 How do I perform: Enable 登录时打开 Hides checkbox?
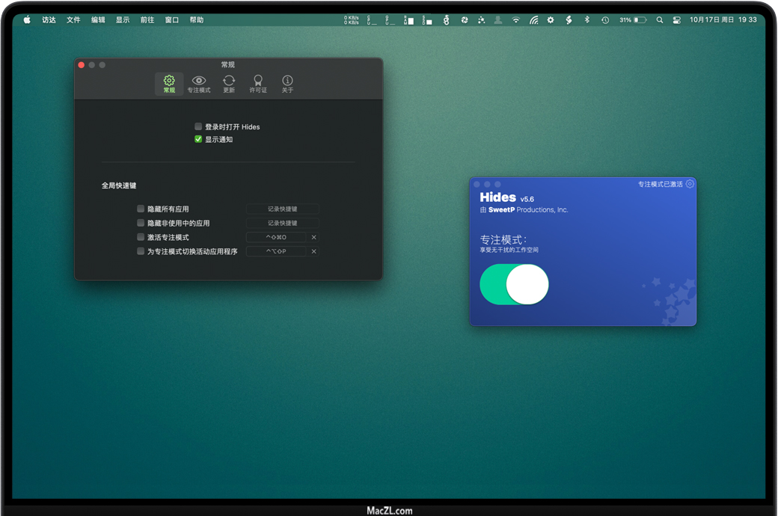click(198, 127)
